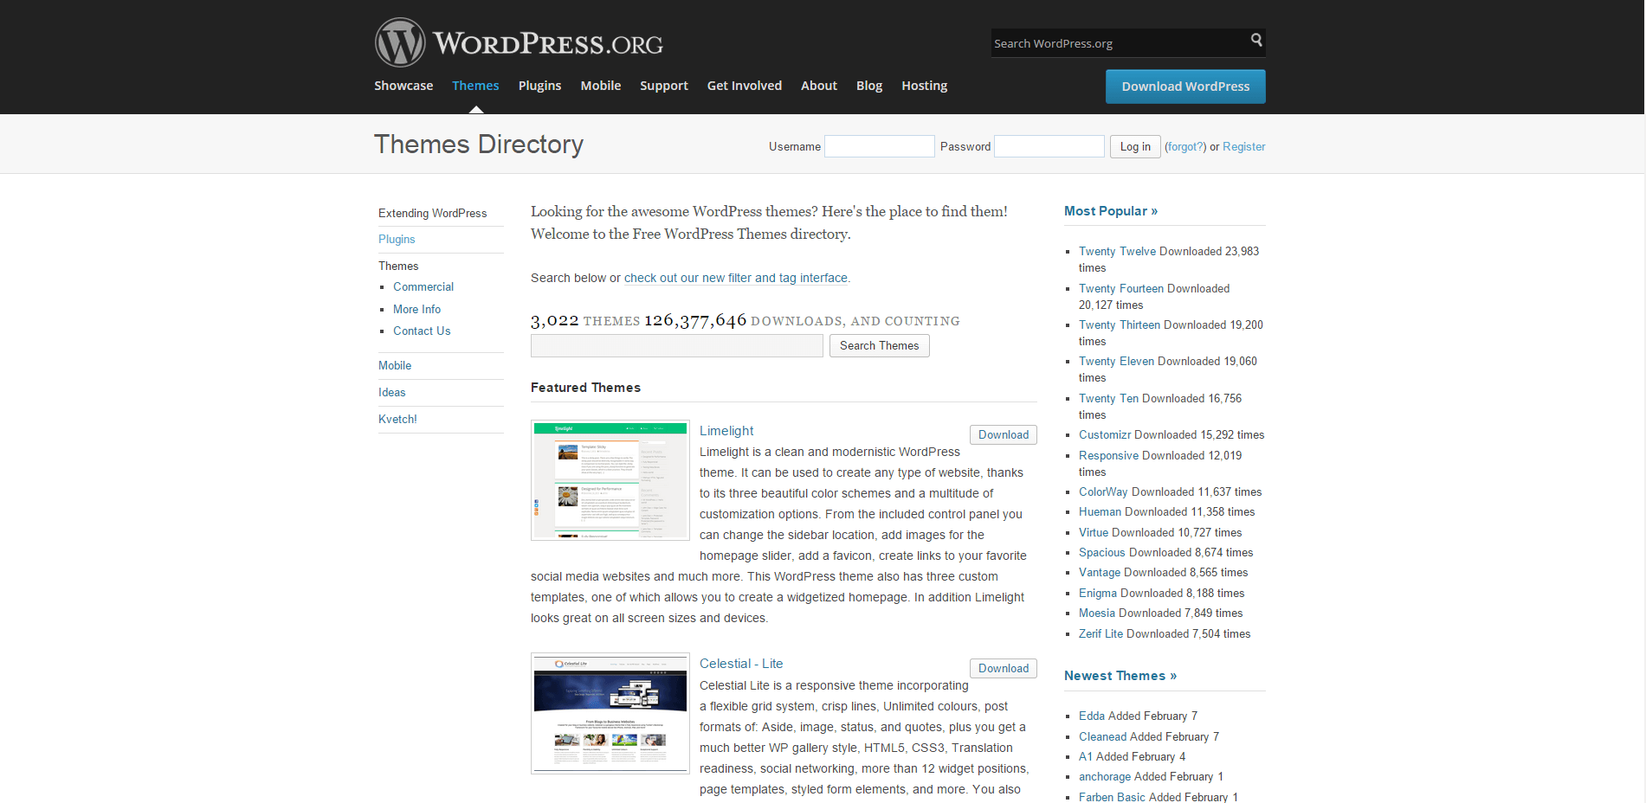Viewport: 1646px width, 803px height.
Task: Click the Register link
Action: coord(1243,147)
